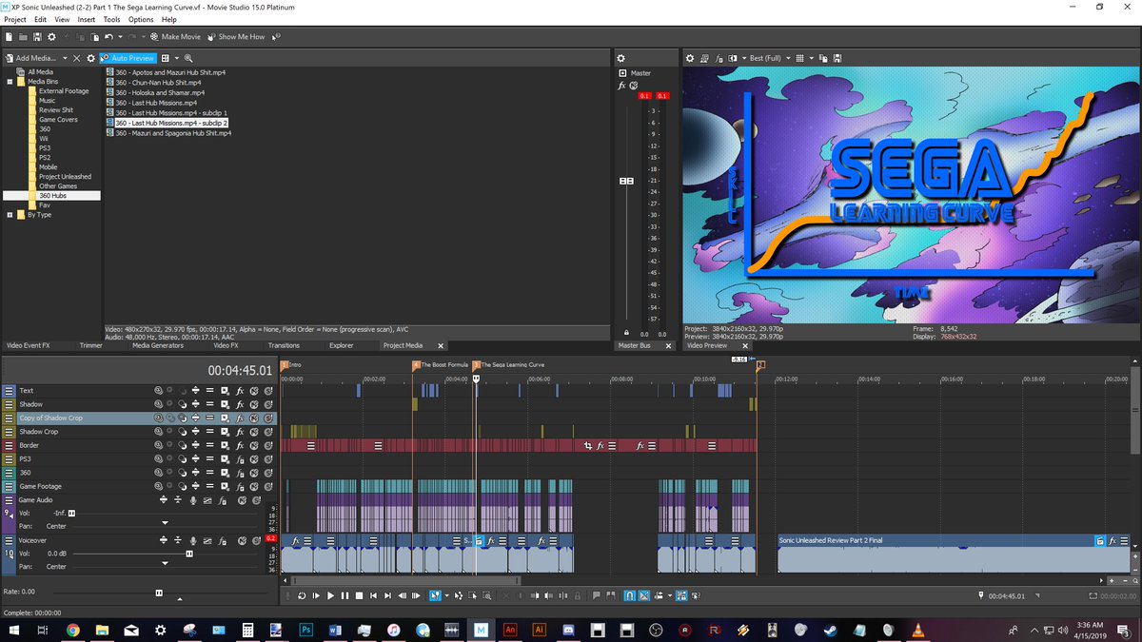Screen dimensions: 1142x642
Task: Open Track Motion on the Shadow track
Action: click(225, 404)
